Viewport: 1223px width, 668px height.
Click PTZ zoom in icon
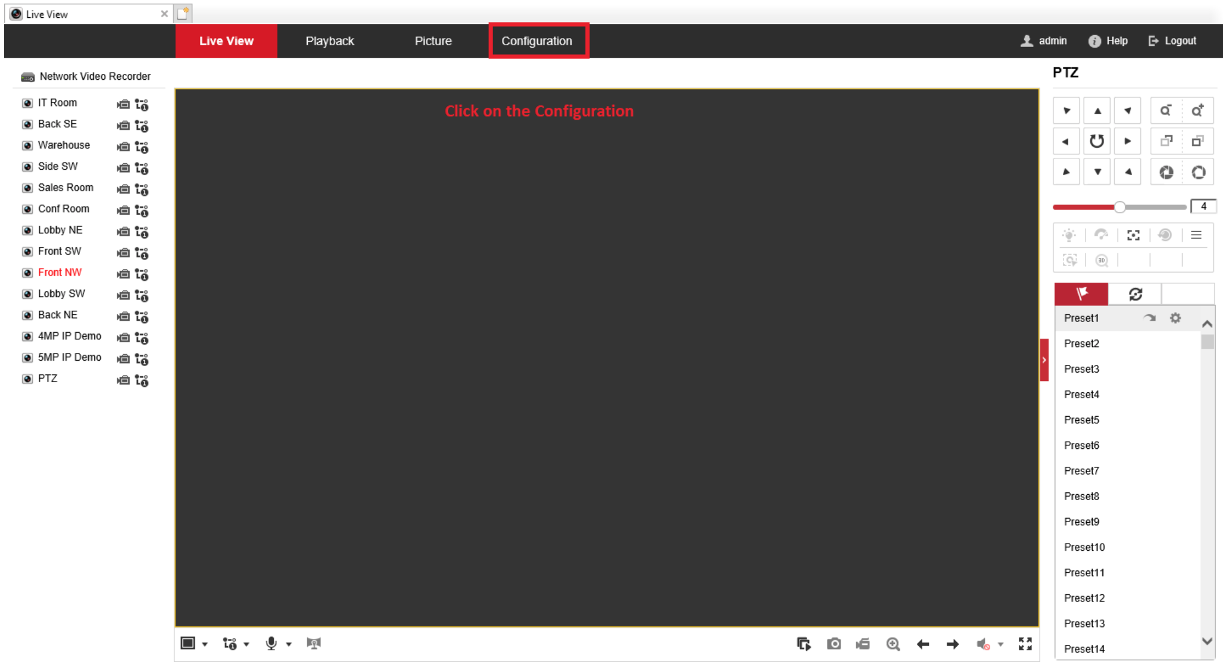tap(1197, 111)
